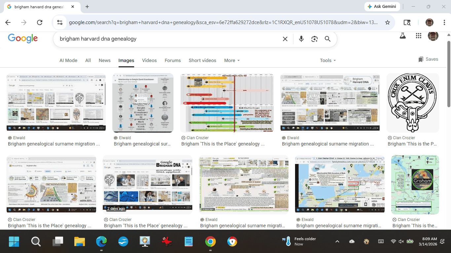Open the Crux Enim Clavis crest image

[x=413, y=103]
